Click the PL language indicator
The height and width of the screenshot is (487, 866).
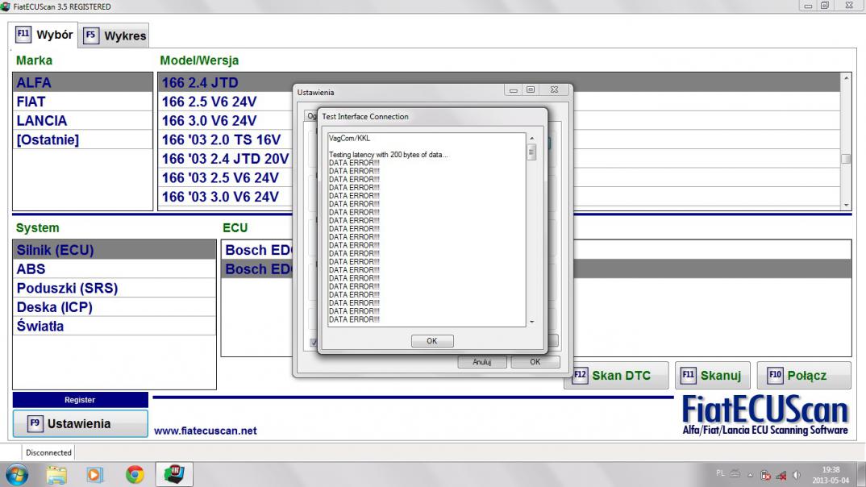coord(720,473)
